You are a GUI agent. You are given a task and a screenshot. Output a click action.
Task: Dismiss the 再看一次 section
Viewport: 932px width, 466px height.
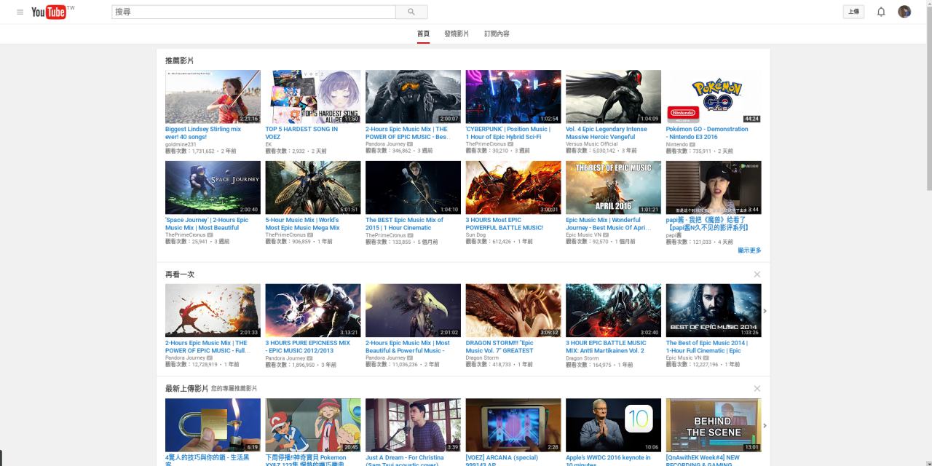coord(757,275)
